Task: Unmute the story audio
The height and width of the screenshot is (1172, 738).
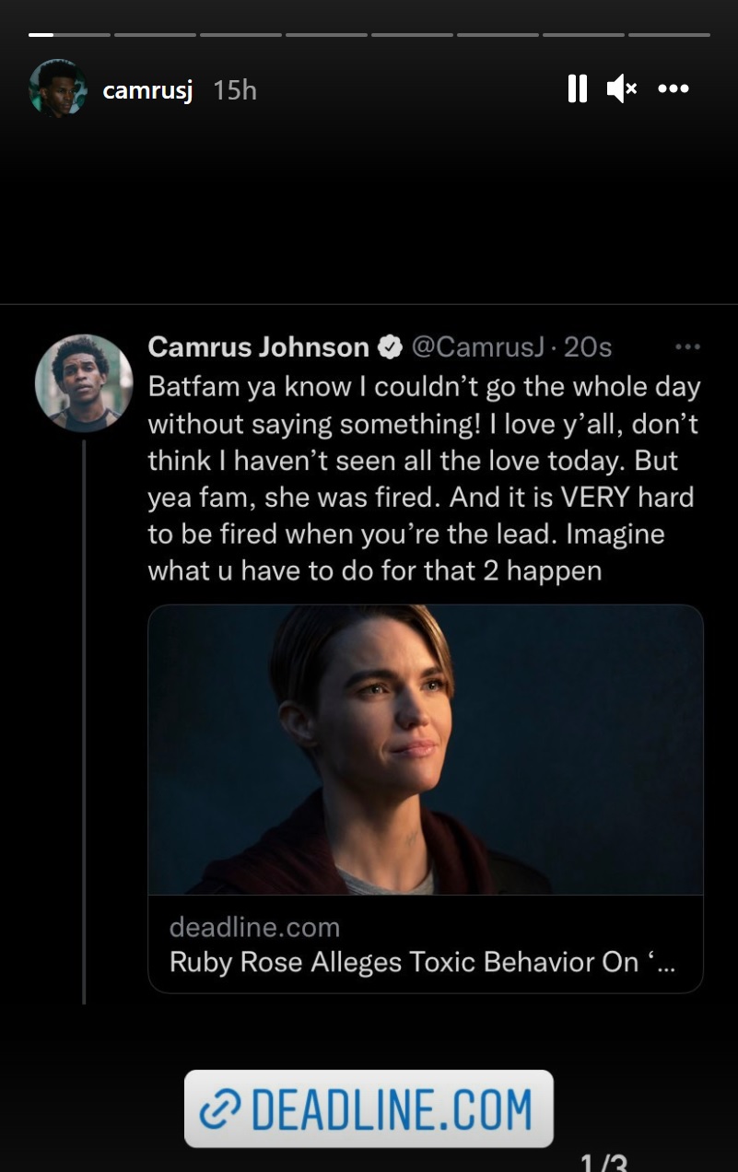Action: [x=621, y=88]
